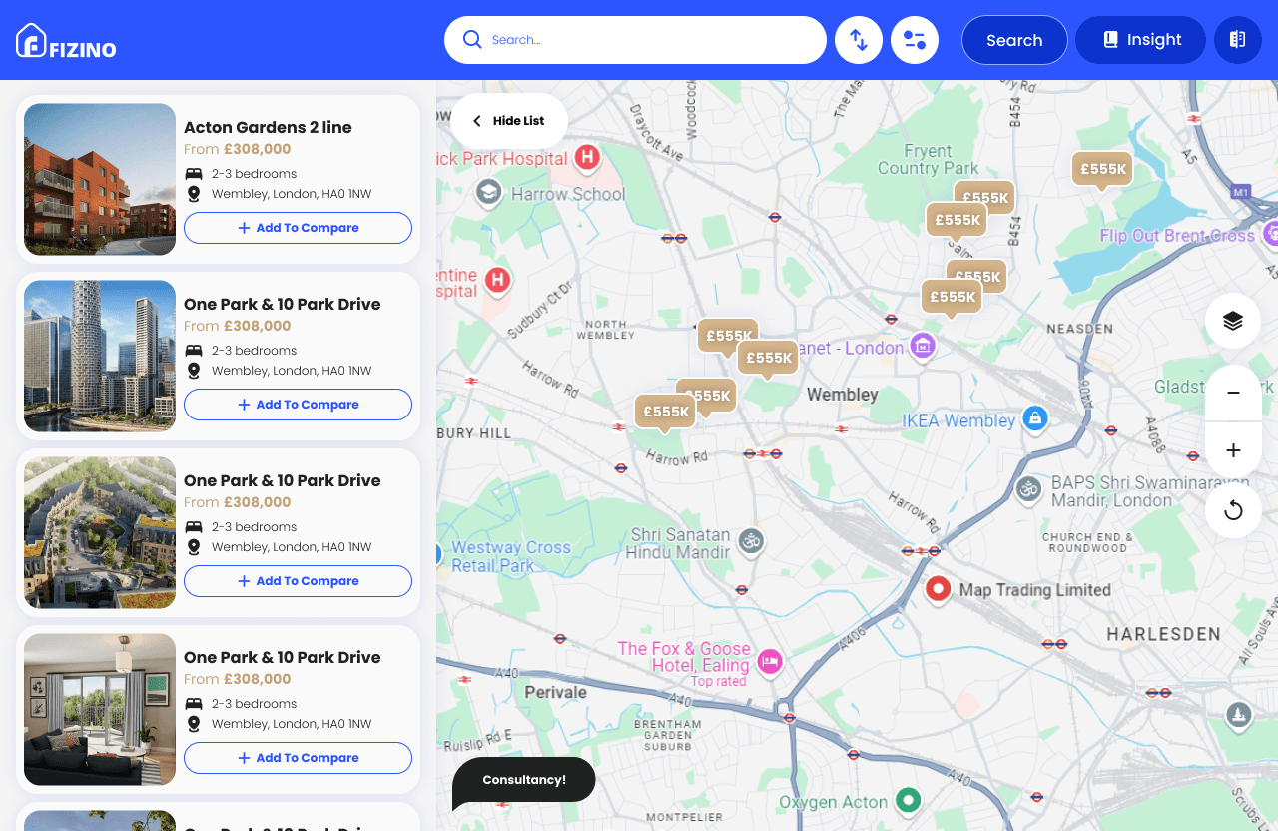Click the sort arrows icon button

pos(859,40)
